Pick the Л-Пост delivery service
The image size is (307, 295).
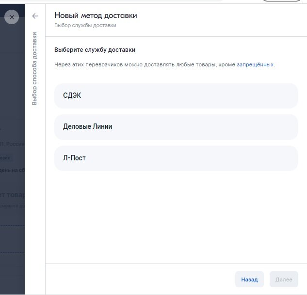[x=176, y=158]
